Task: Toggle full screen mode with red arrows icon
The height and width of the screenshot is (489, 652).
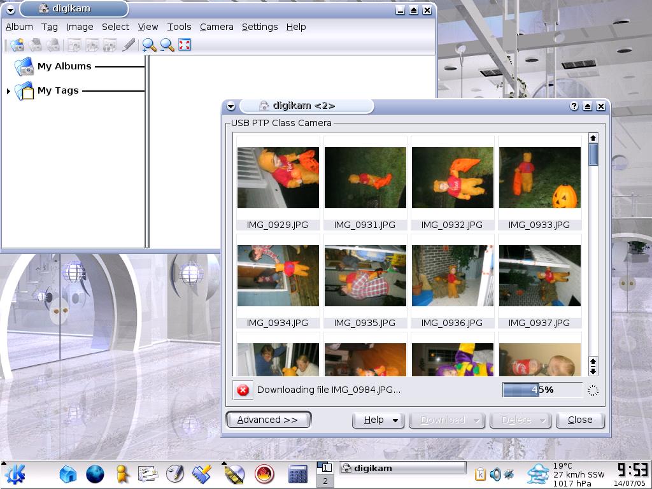Action: 185,45
